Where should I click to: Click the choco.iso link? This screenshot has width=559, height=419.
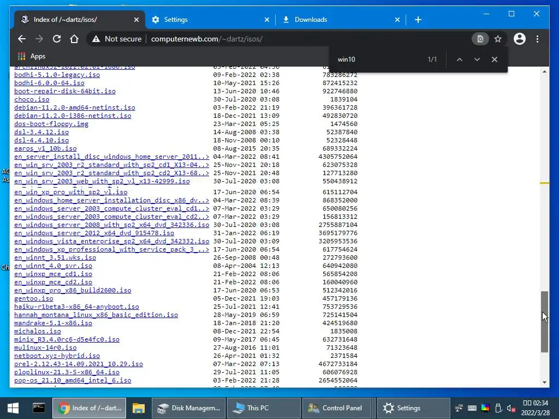[x=32, y=99]
